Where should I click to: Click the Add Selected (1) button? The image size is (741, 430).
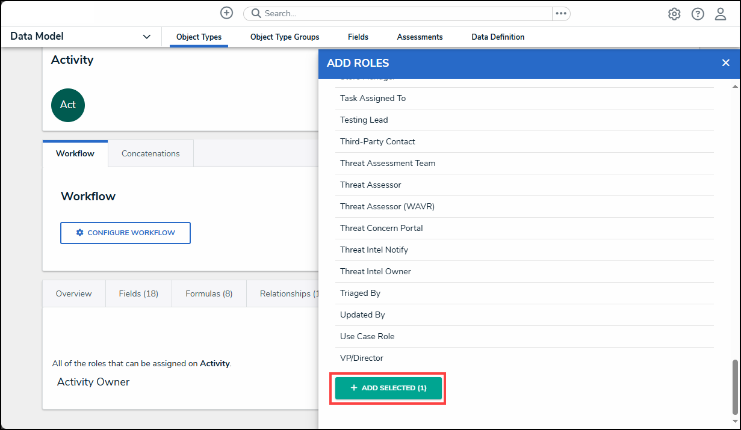click(388, 389)
